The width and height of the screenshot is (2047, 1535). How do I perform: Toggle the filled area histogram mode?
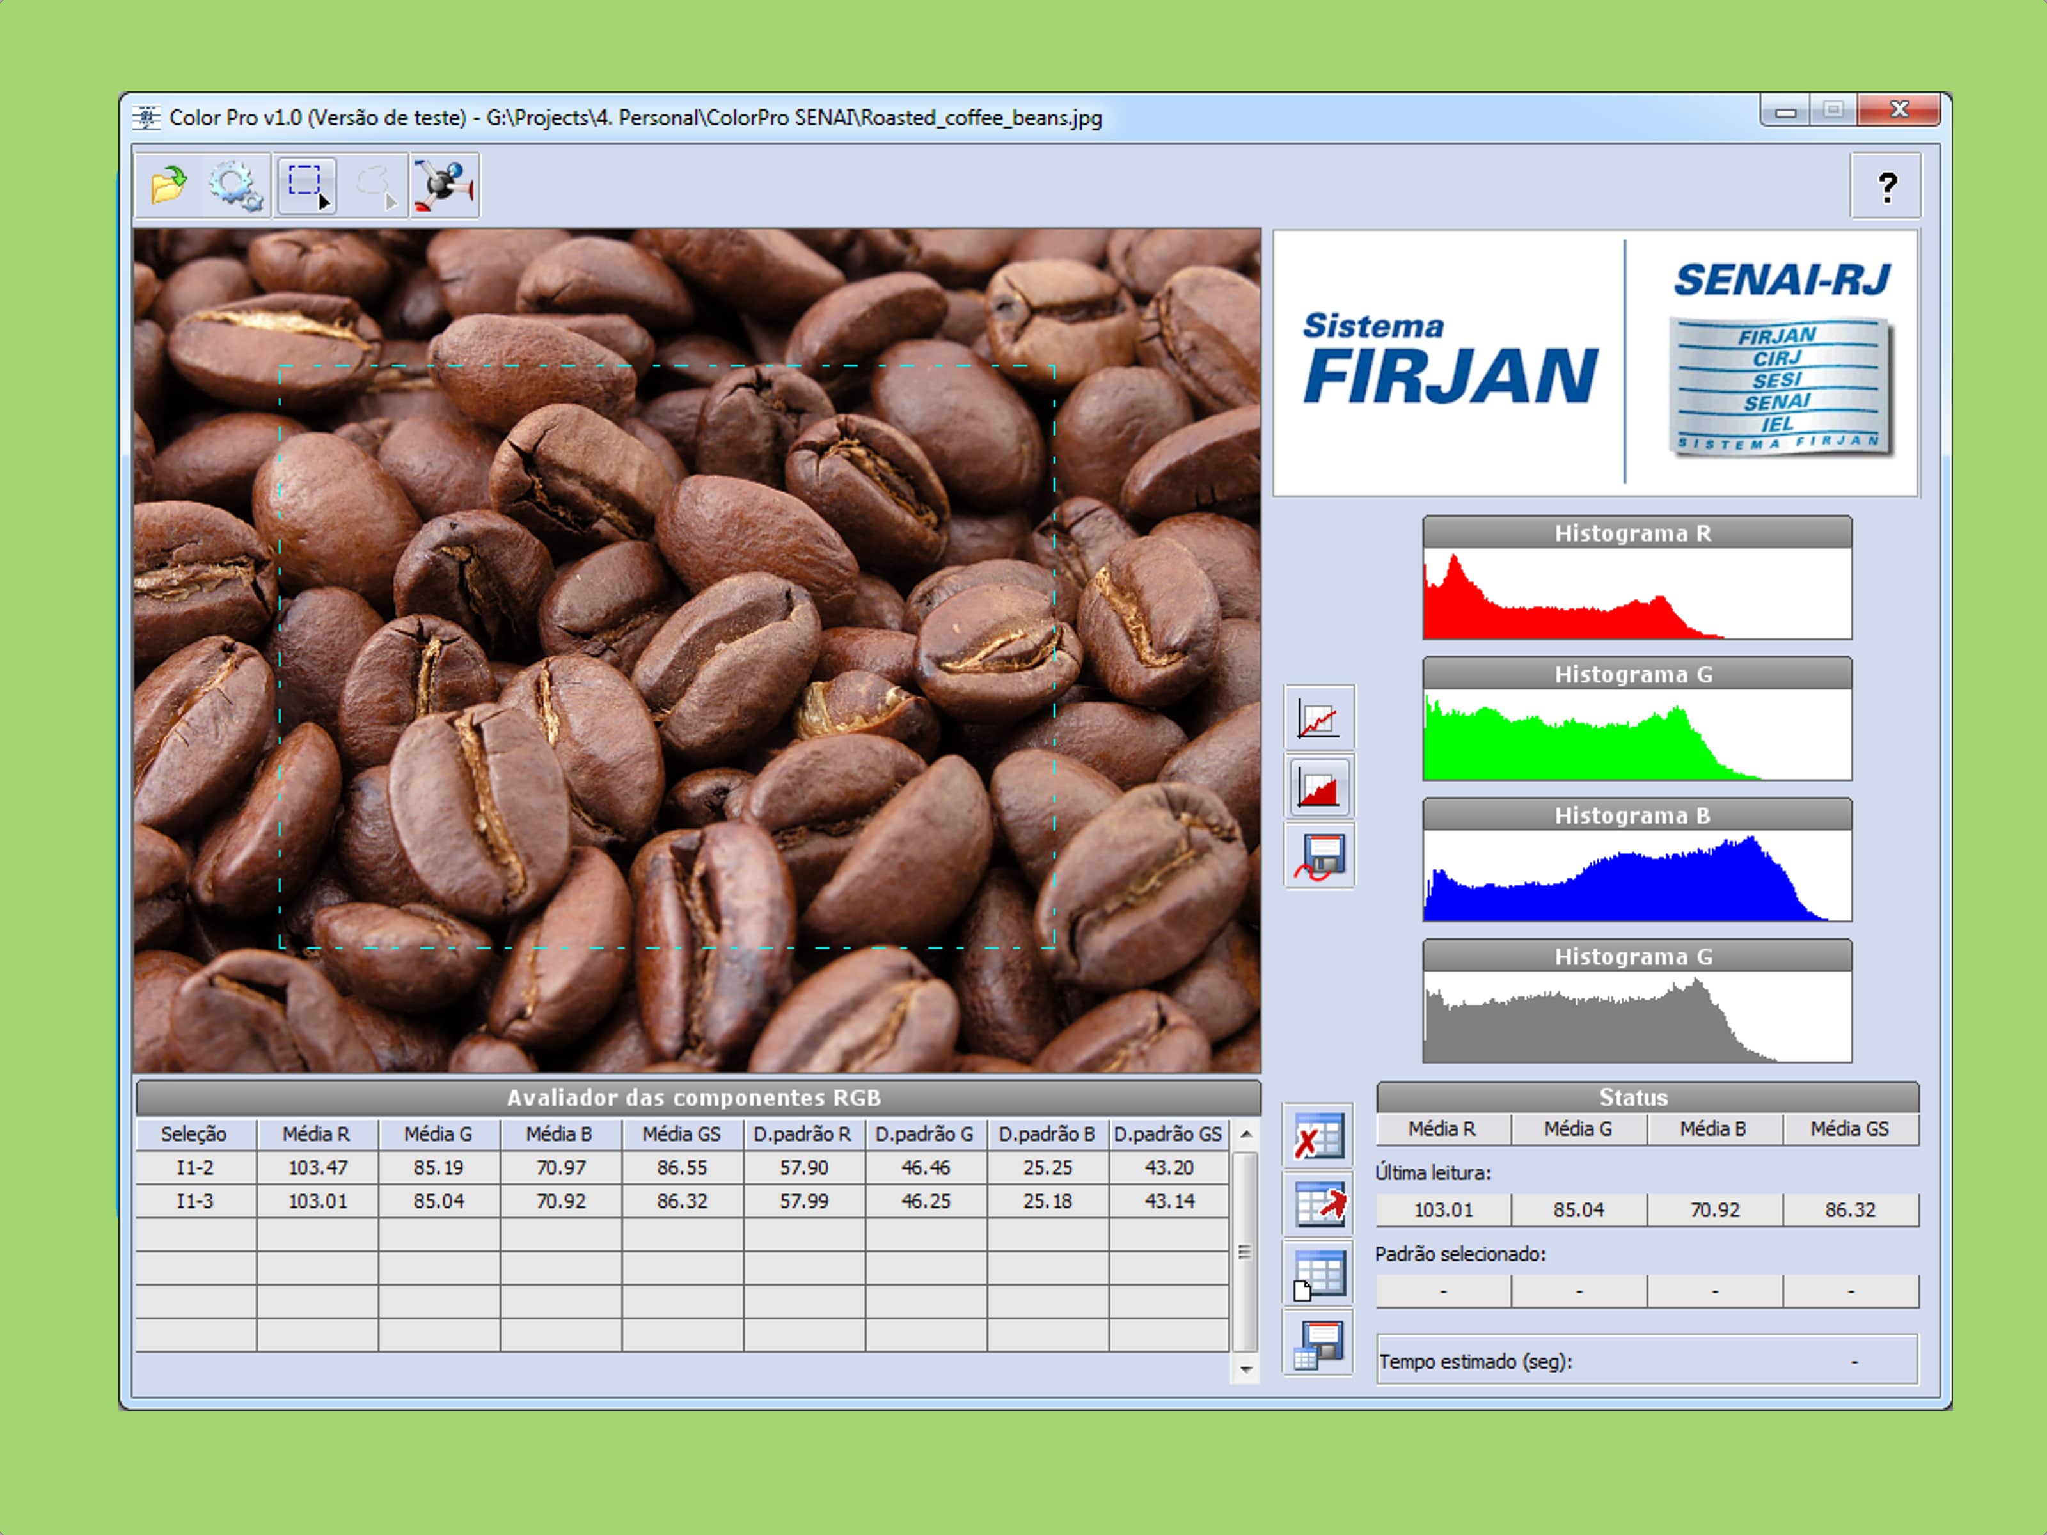(1318, 787)
